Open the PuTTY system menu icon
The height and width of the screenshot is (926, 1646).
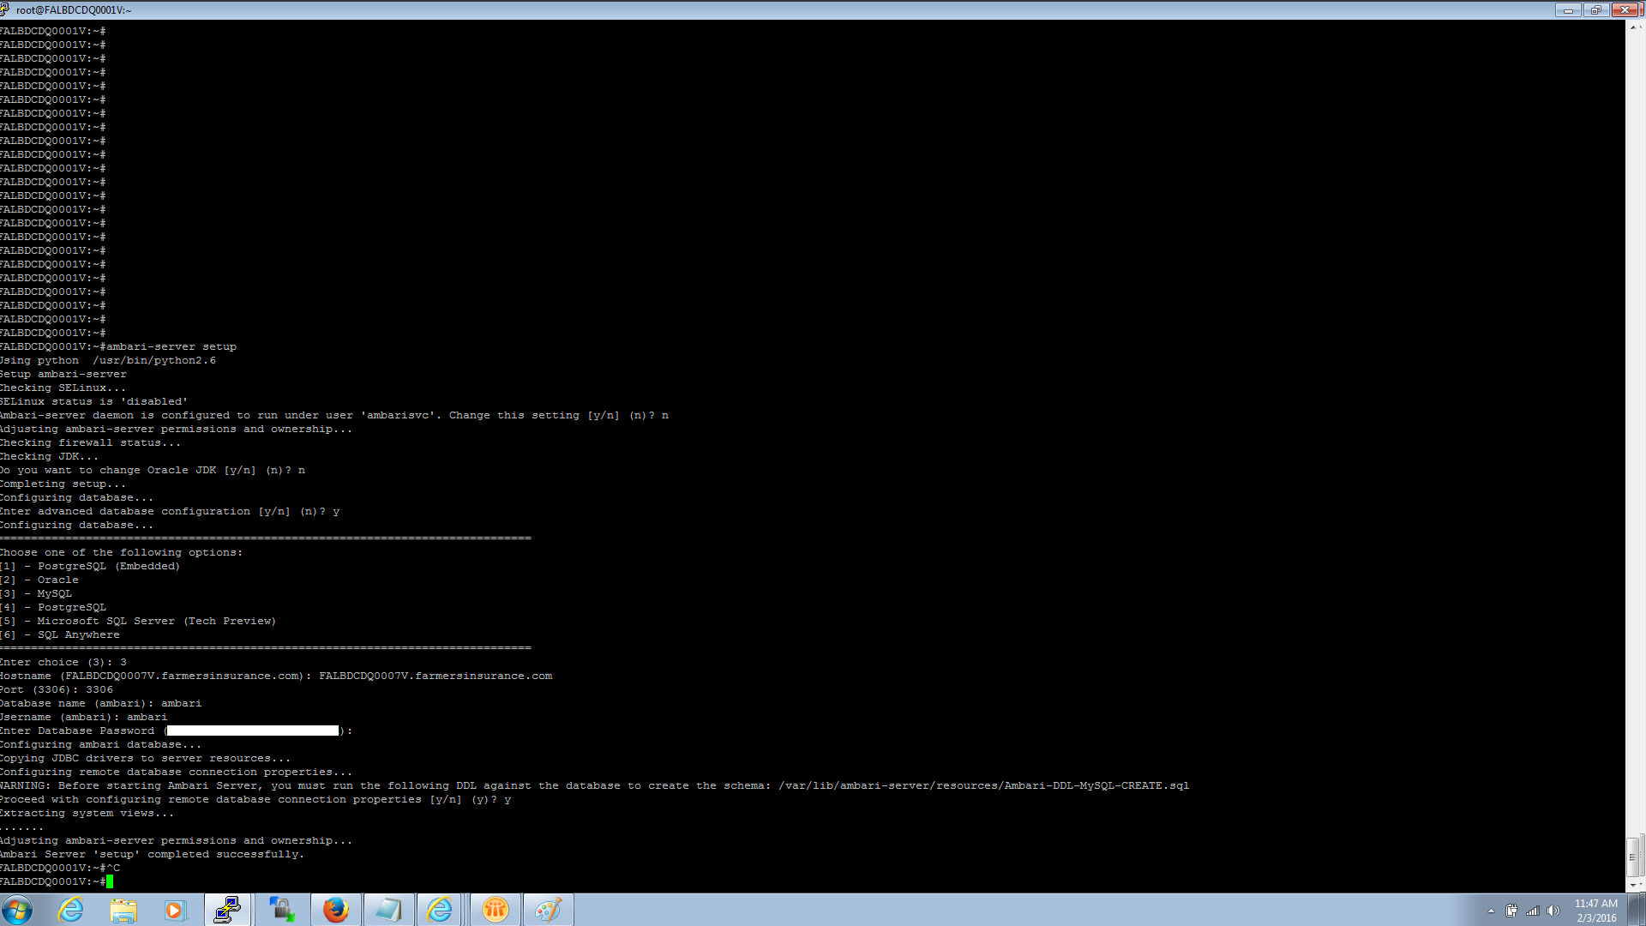7,9
